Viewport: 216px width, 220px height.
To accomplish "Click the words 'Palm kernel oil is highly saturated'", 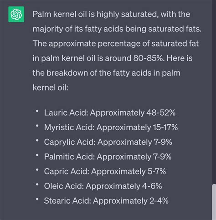I will tap(96, 14).
